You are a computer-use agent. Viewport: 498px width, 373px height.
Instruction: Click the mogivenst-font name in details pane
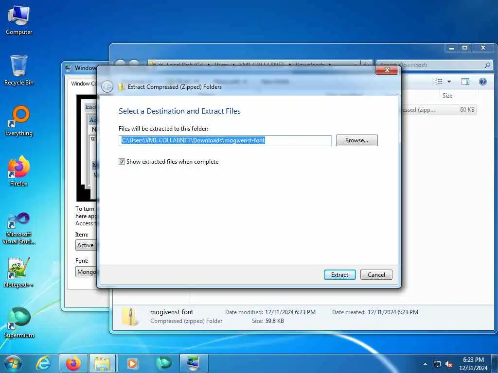[172, 312]
